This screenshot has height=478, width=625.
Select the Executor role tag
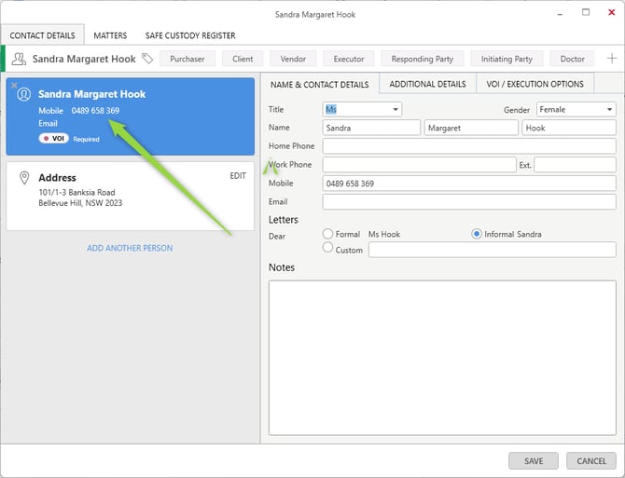[x=349, y=59]
